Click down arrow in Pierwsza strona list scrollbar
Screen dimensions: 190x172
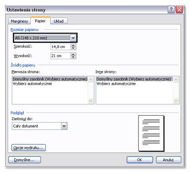coord(91,101)
